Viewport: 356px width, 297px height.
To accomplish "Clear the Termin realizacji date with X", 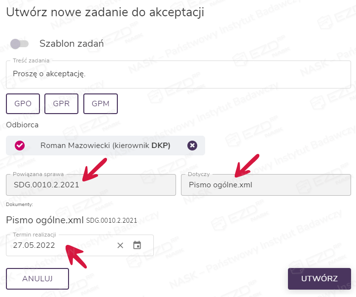I will coord(120,245).
